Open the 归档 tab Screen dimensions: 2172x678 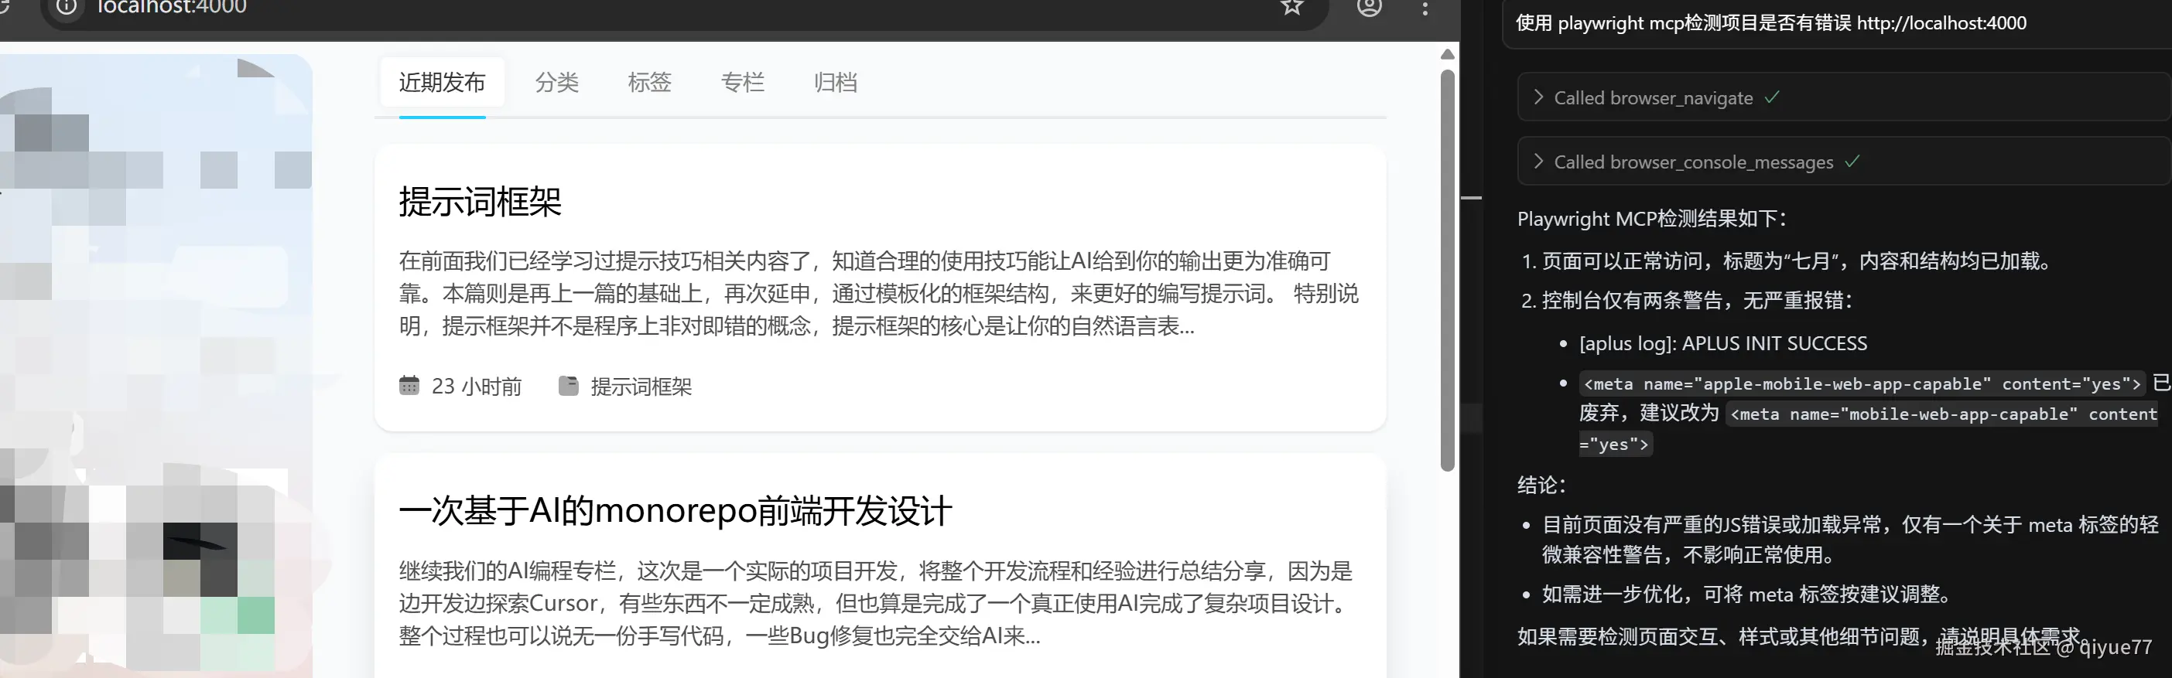[835, 83]
